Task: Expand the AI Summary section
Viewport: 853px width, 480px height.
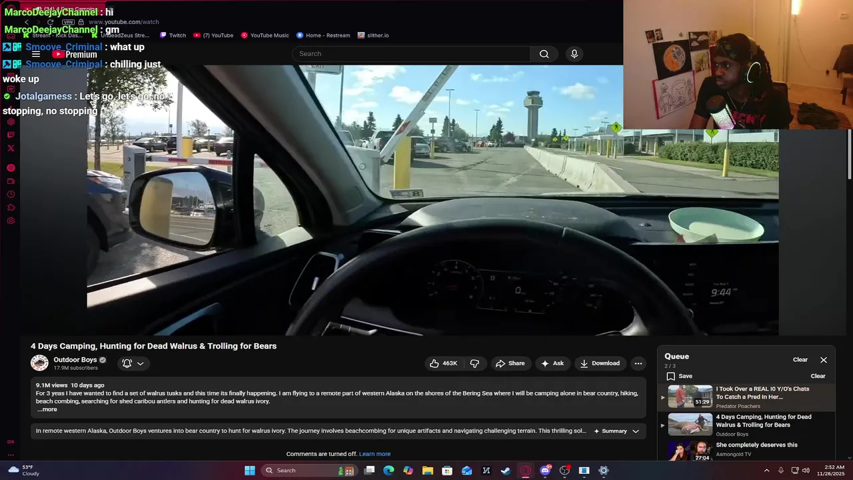Action: [x=616, y=431]
